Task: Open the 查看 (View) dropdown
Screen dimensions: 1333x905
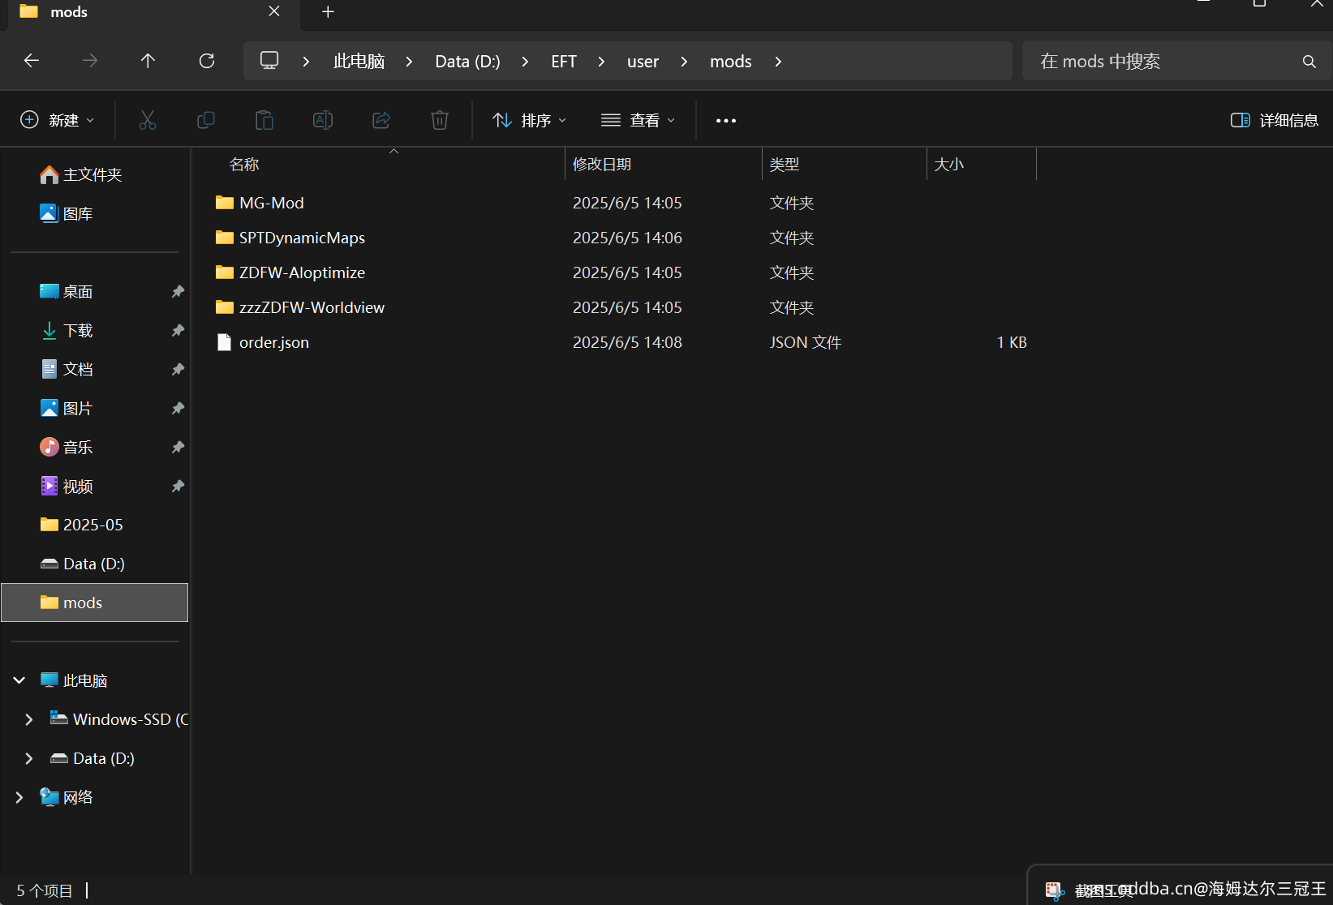Action: point(638,120)
